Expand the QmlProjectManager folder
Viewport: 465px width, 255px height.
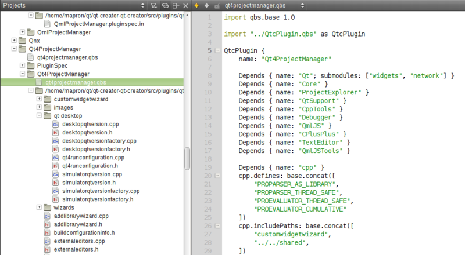22,32
